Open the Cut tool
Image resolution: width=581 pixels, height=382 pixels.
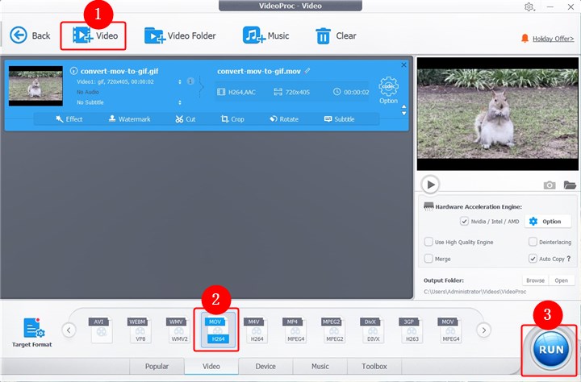pyautogui.click(x=186, y=118)
